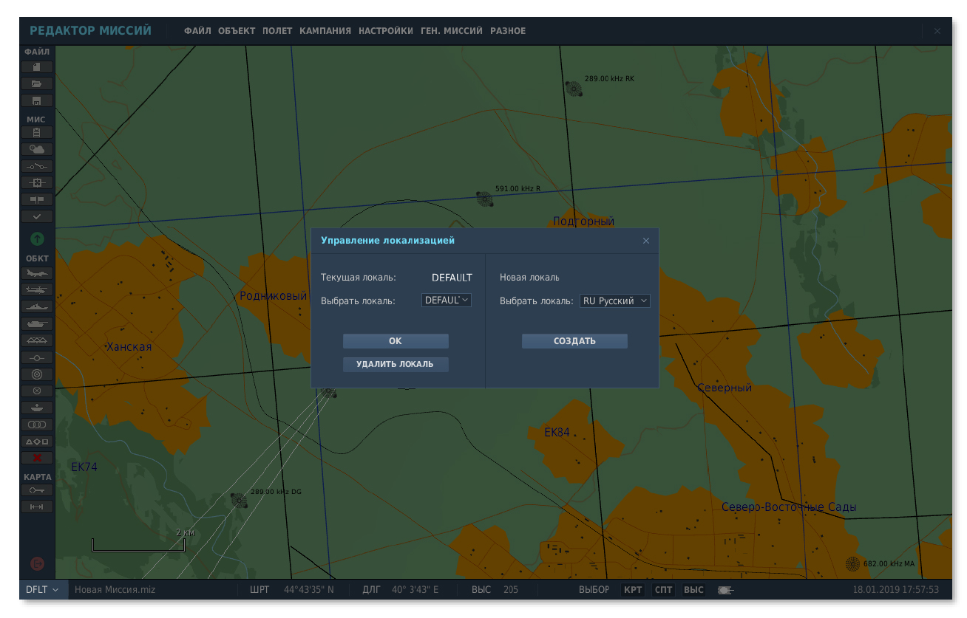The width and height of the screenshot is (967, 618).
Task: Select the airplane group placement tool
Action: (37, 273)
